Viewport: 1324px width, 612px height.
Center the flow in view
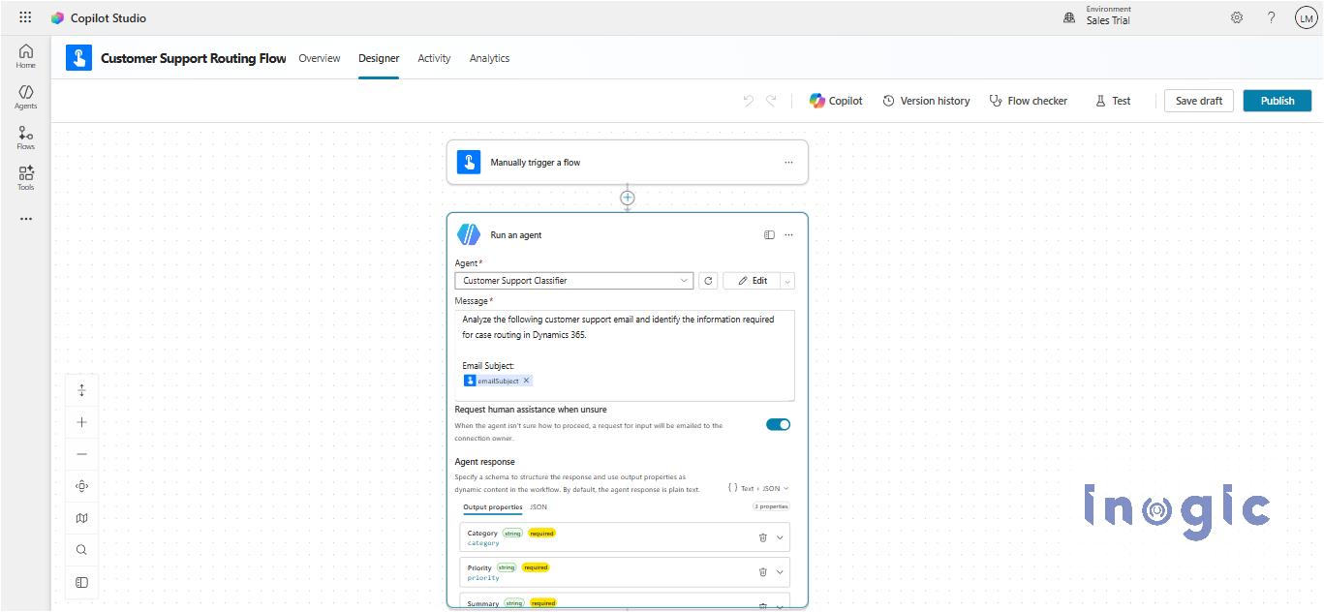point(81,486)
